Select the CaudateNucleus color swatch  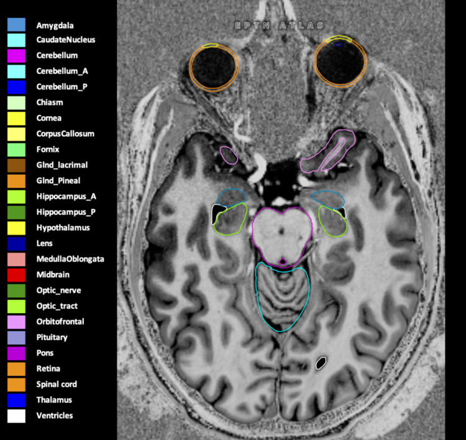coord(16,40)
